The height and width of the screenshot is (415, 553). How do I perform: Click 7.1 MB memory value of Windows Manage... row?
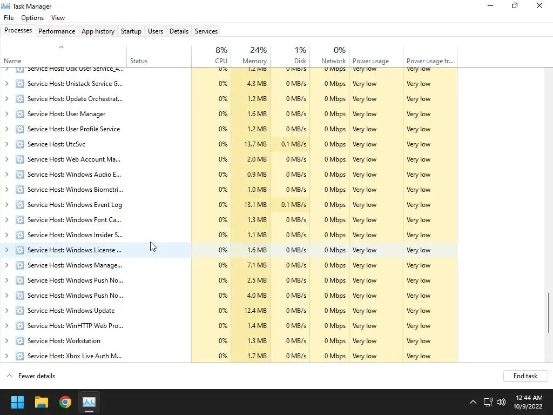coord(257,265)
